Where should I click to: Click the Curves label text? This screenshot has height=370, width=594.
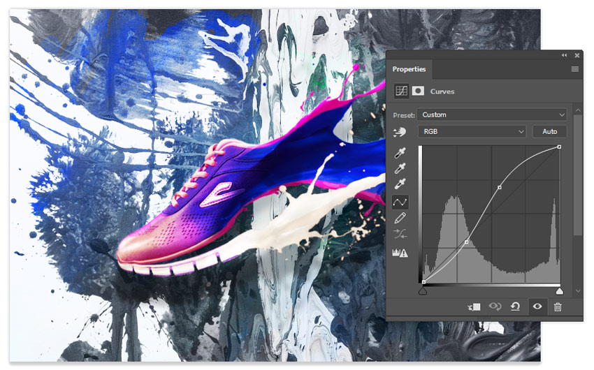point(442,91)
